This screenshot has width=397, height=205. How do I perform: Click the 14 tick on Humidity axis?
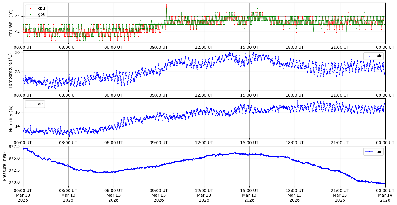[17, 126]
